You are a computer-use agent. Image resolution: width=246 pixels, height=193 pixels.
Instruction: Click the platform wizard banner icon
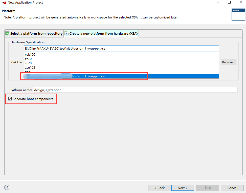(x=238, y=14)
